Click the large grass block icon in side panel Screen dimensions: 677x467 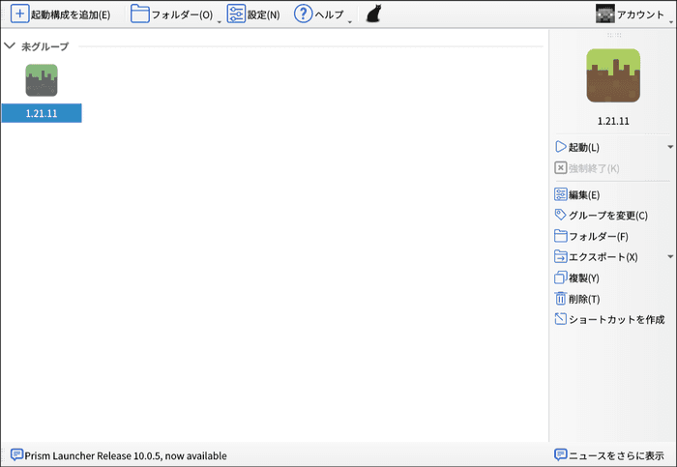612,75
